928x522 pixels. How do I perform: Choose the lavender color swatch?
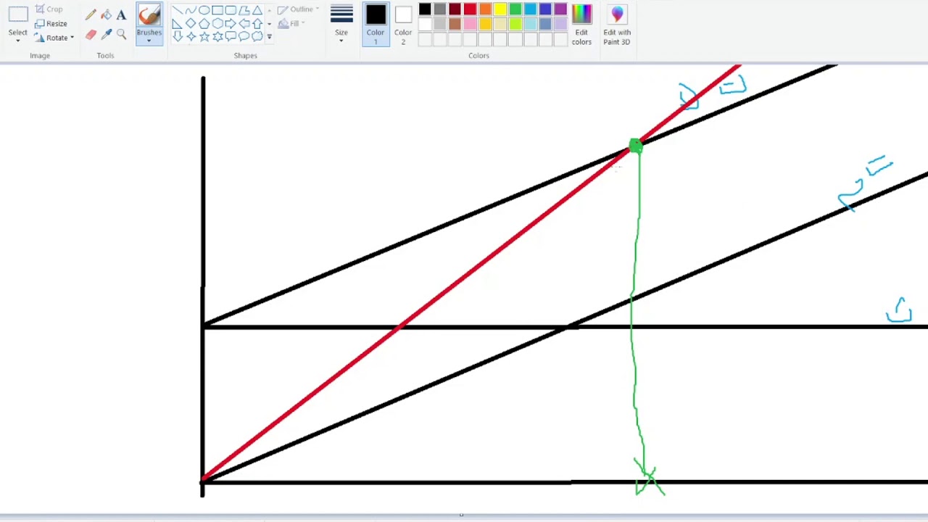tap(560, 24)
